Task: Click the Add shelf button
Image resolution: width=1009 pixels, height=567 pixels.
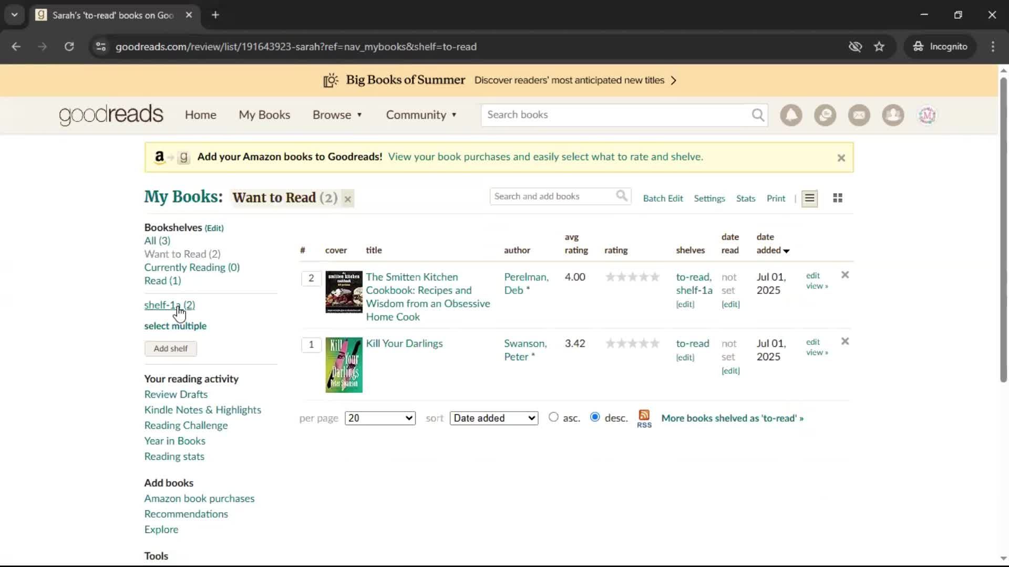Action: 171,349
